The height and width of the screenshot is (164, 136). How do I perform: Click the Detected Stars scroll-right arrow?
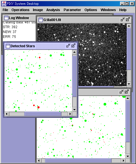pyautogui.click(x=70, y=114)
